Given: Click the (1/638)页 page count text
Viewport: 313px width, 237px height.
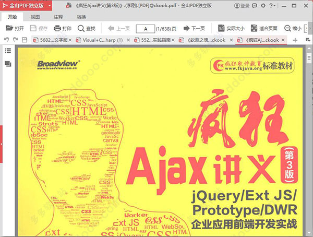Looking at the screenshot, I should [x=166, y=29].
